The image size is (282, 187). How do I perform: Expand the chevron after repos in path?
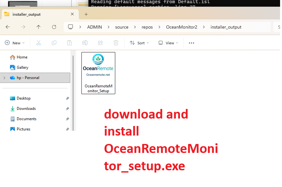point(159,27)
